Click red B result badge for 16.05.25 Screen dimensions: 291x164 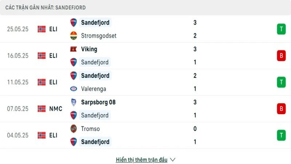coord(281,55)
